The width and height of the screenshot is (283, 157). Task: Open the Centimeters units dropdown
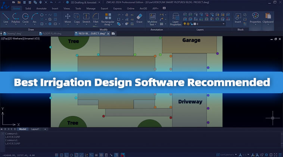tap(236, 154)
